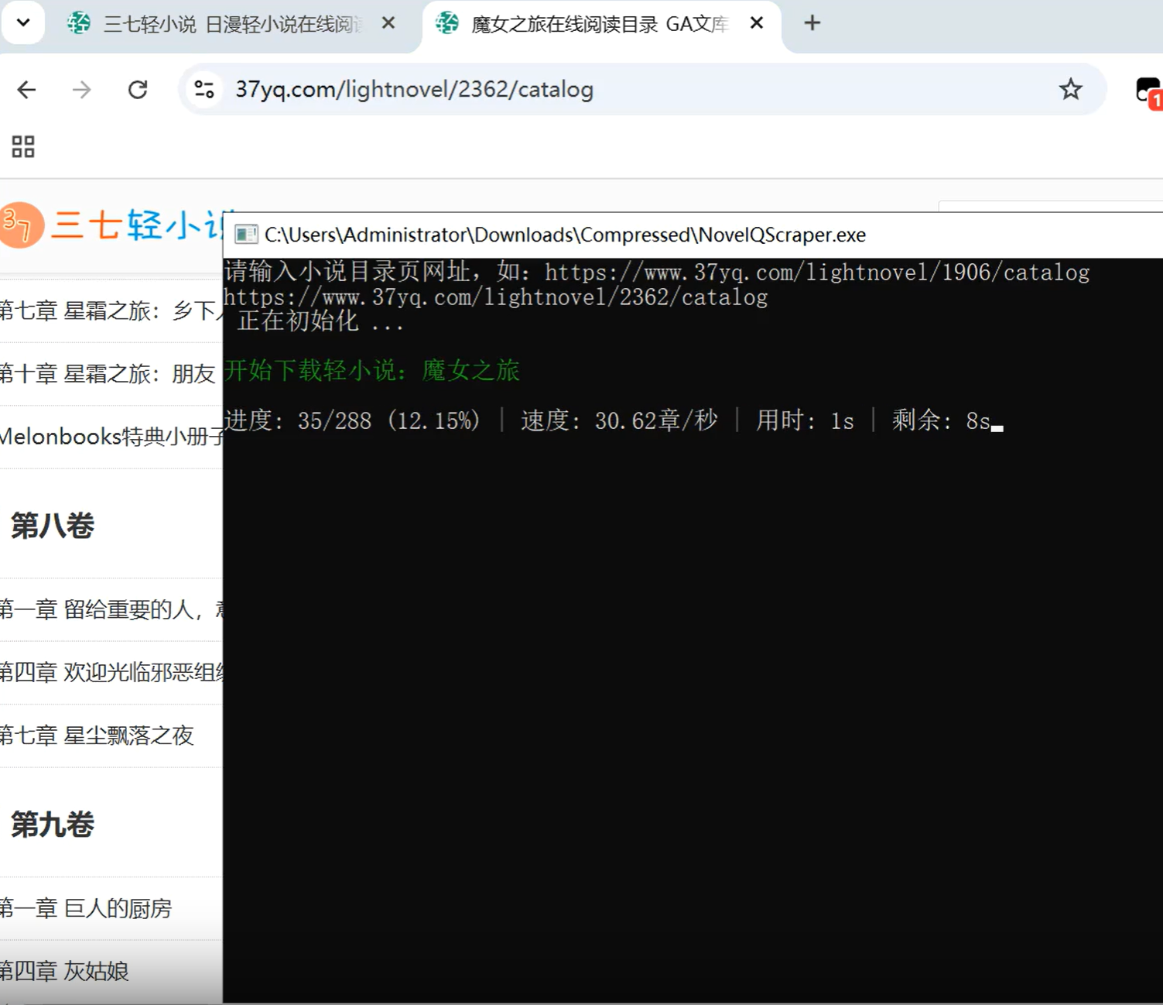
Task: Click the 进度: 35/288 progress text
Action: pos(352,420)
